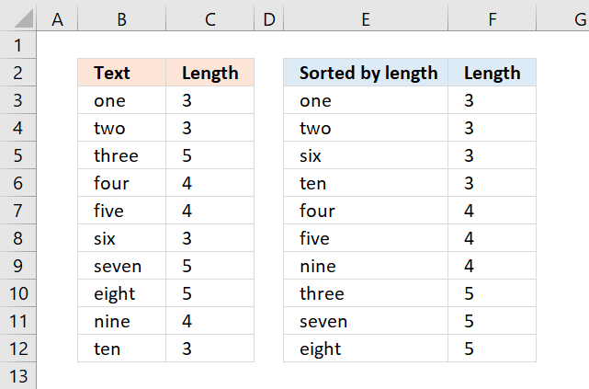The image size is (589, 389).
Task: Click cell 'eight' in Sorted by length column
Action: tap(366, 349)
